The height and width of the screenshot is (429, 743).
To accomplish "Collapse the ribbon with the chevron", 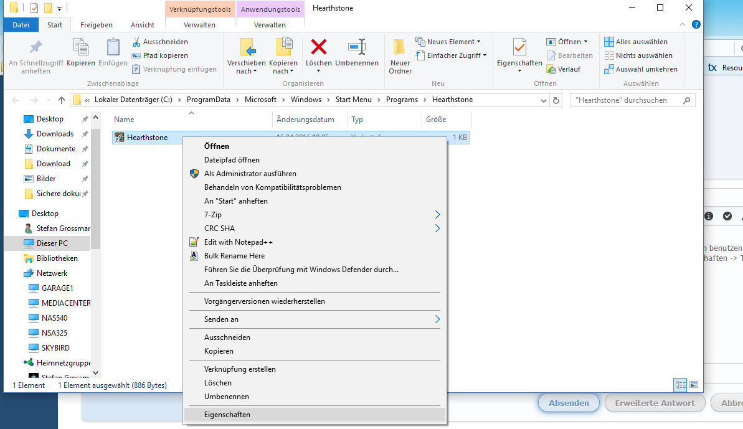I will click(x=683, y=25).
